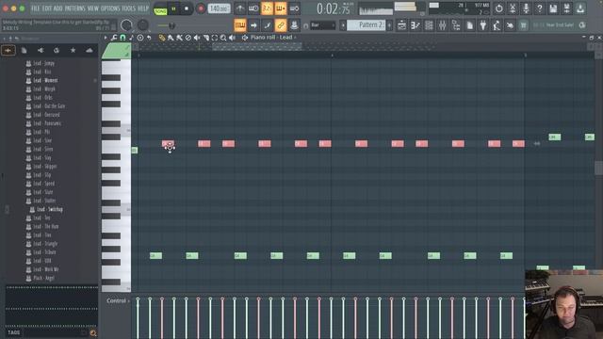
Task: Click the 0:02:75 time display
Action: click(x=334, y=8)
